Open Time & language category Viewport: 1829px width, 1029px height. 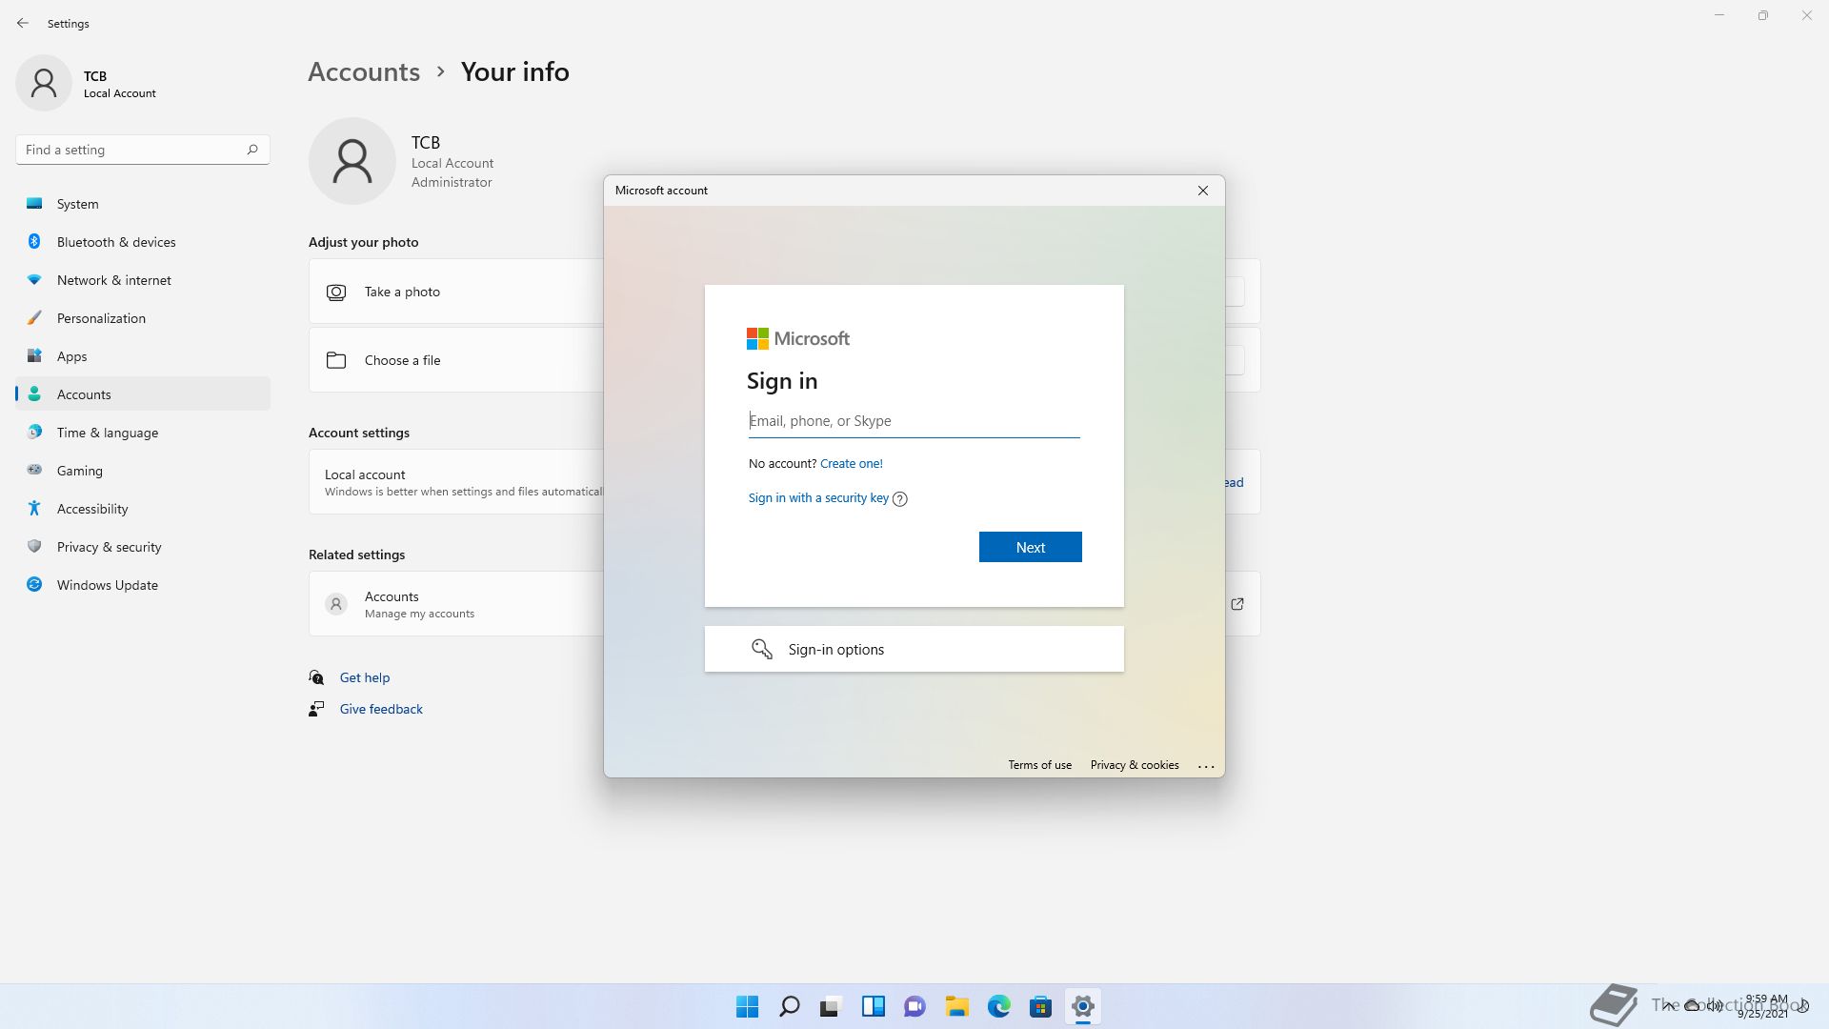pyautogui.click(x=143, y=433)
